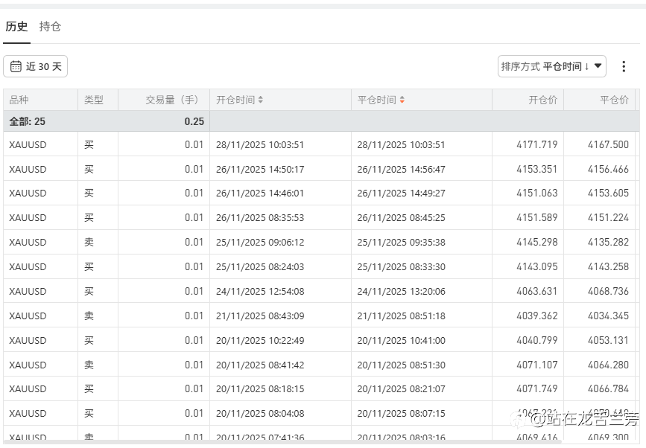Click sort arrows on 平仓时间 column
The width and height of the screenshot is (646, 448).
click(x=402, y=100)
